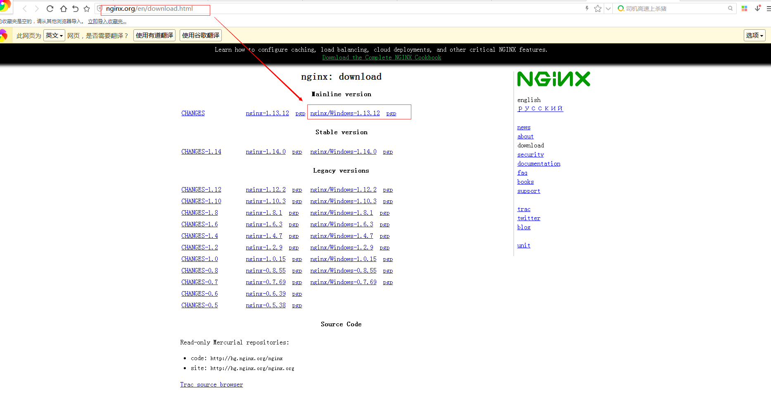Click 使用有道翻译 button

[154, 36]
